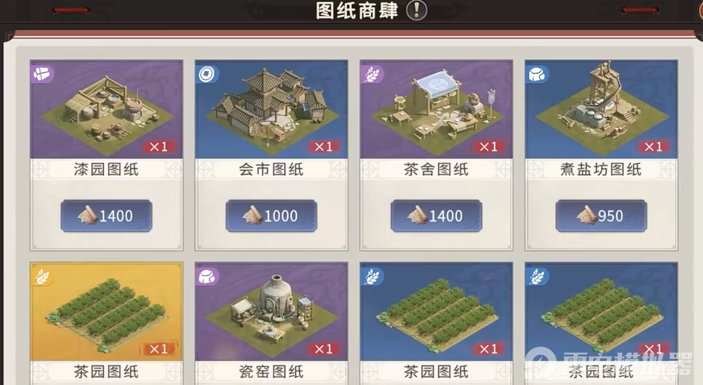Click the purple ore icon on 瓷窑图纸
703x385 pixels.
click(208, 276)
